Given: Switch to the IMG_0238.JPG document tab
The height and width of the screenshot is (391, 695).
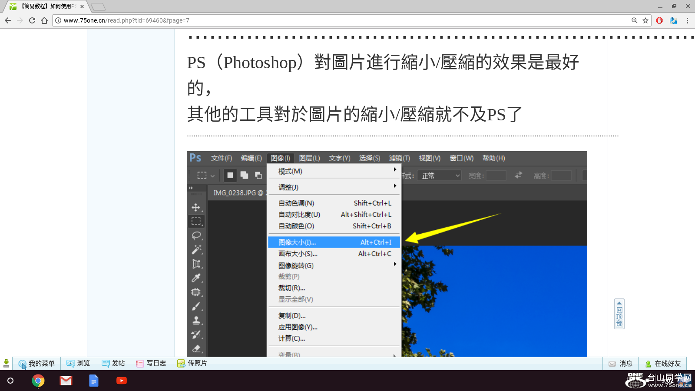Looking at the screenshot, I should [238, 193].
